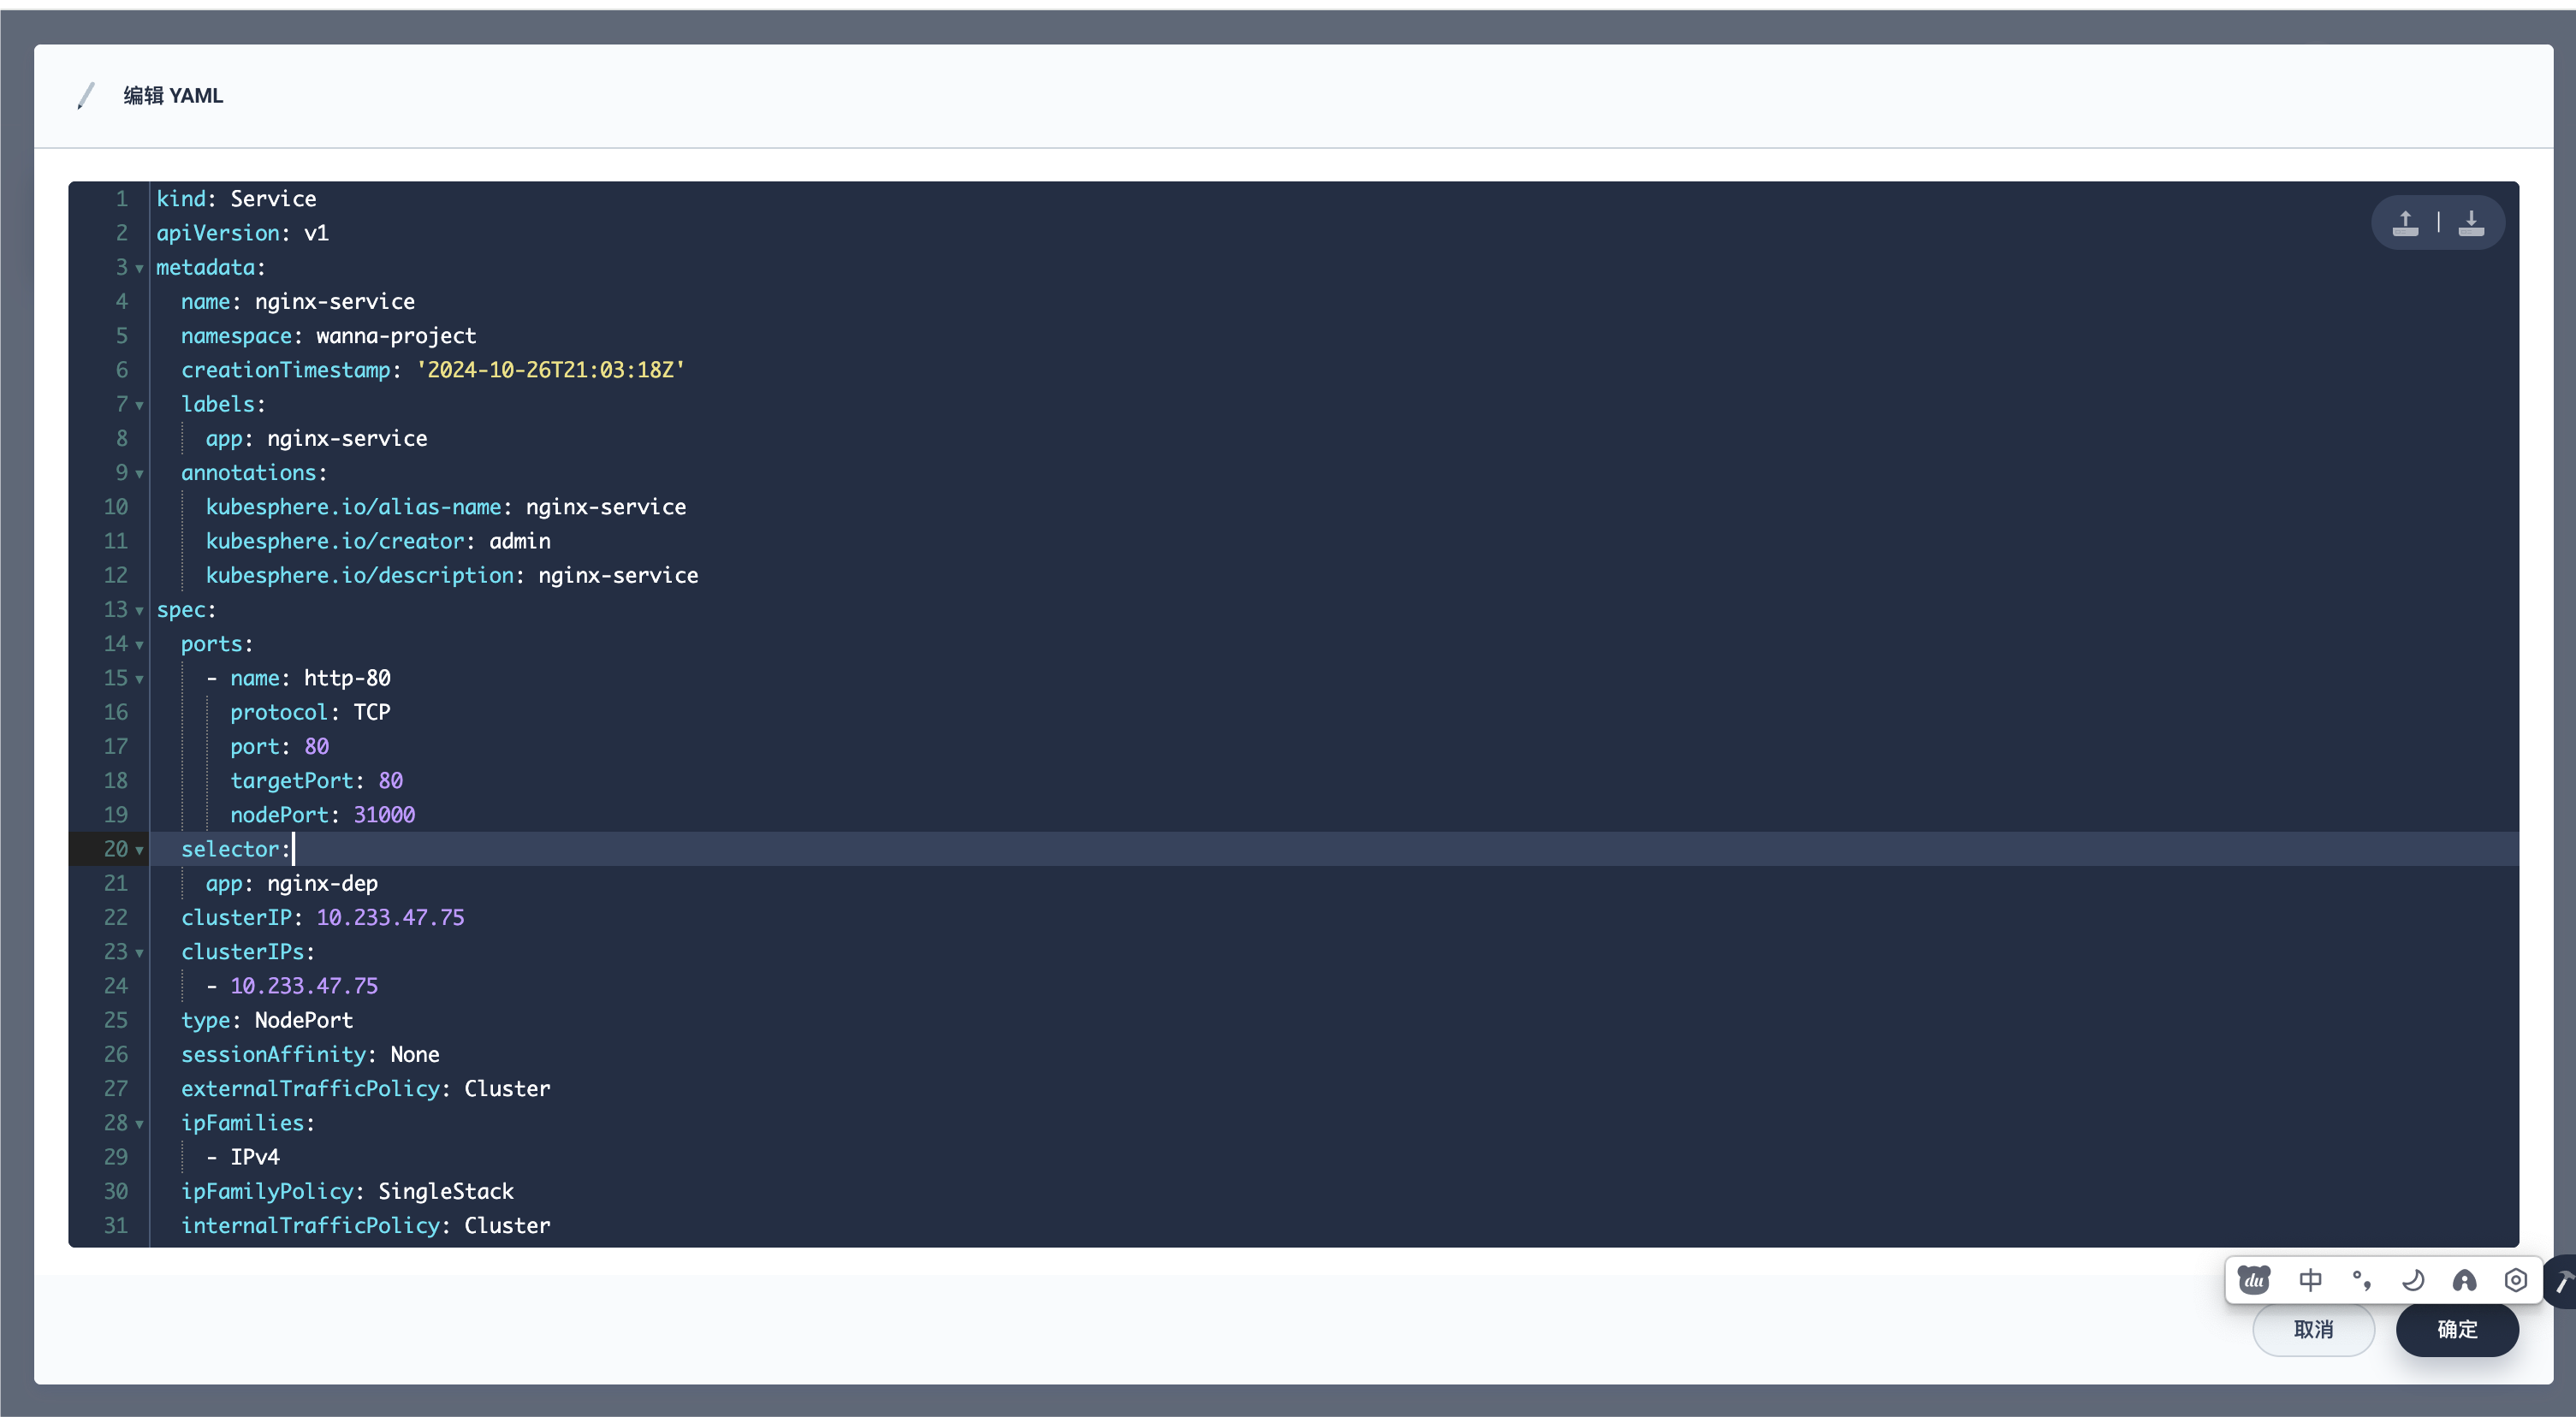Click the kubesphere.io/description annotation line
Image resolution: width=2576 pixels, height=1417 pixels.
[452, 576]
